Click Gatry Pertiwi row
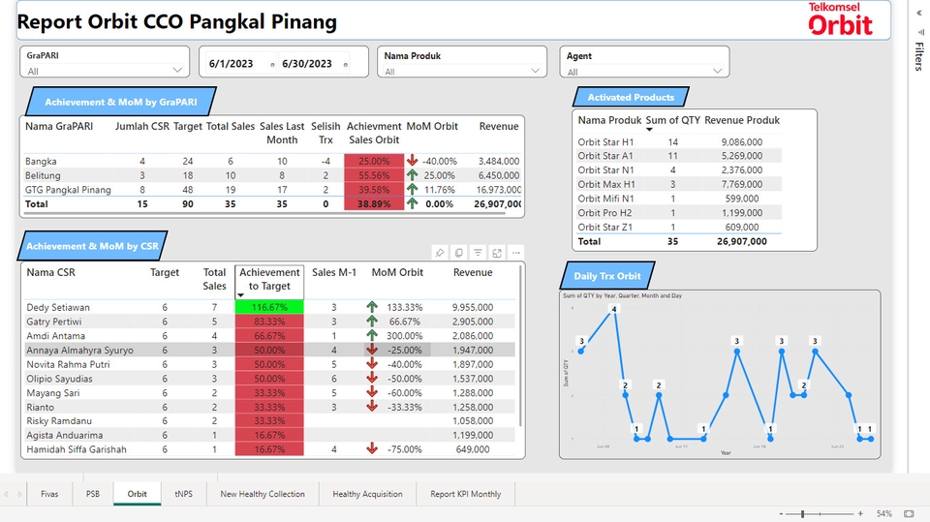This screenshot has height=522, width=930. pos(269,322)
